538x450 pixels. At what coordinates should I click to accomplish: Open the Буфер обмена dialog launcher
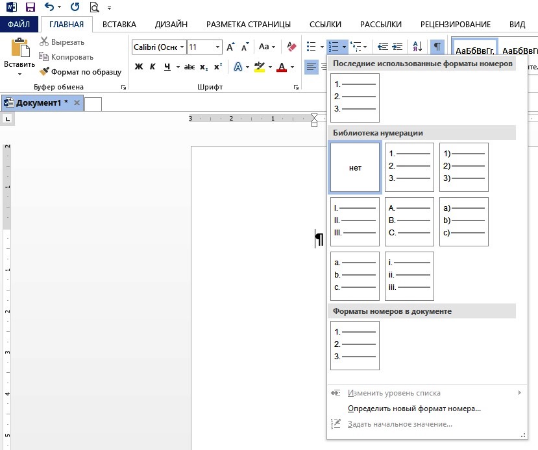point(123,88)
